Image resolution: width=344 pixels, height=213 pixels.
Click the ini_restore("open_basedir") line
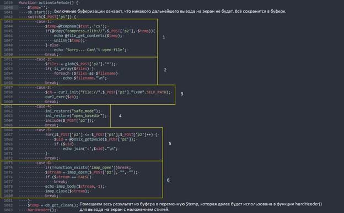[76, 116]
